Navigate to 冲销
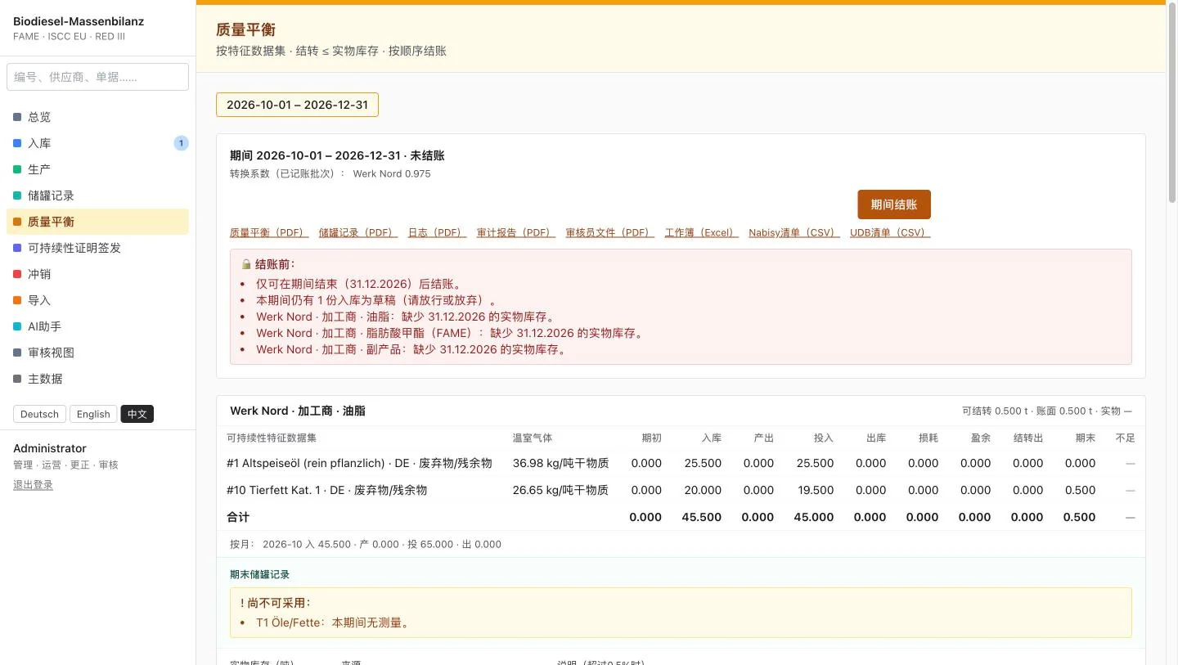Screen dimensions: 1178x665 pos(97,274)
